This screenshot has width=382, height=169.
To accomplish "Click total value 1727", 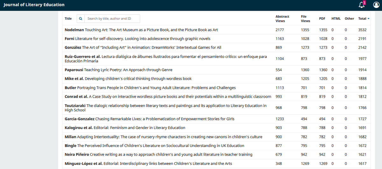I will [x=362, y=119].
